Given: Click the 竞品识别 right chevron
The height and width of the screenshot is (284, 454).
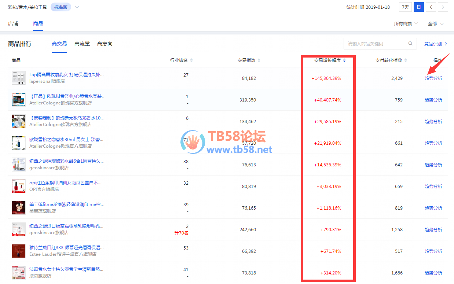Looking at the screenshot, I should tap(446, 44).
